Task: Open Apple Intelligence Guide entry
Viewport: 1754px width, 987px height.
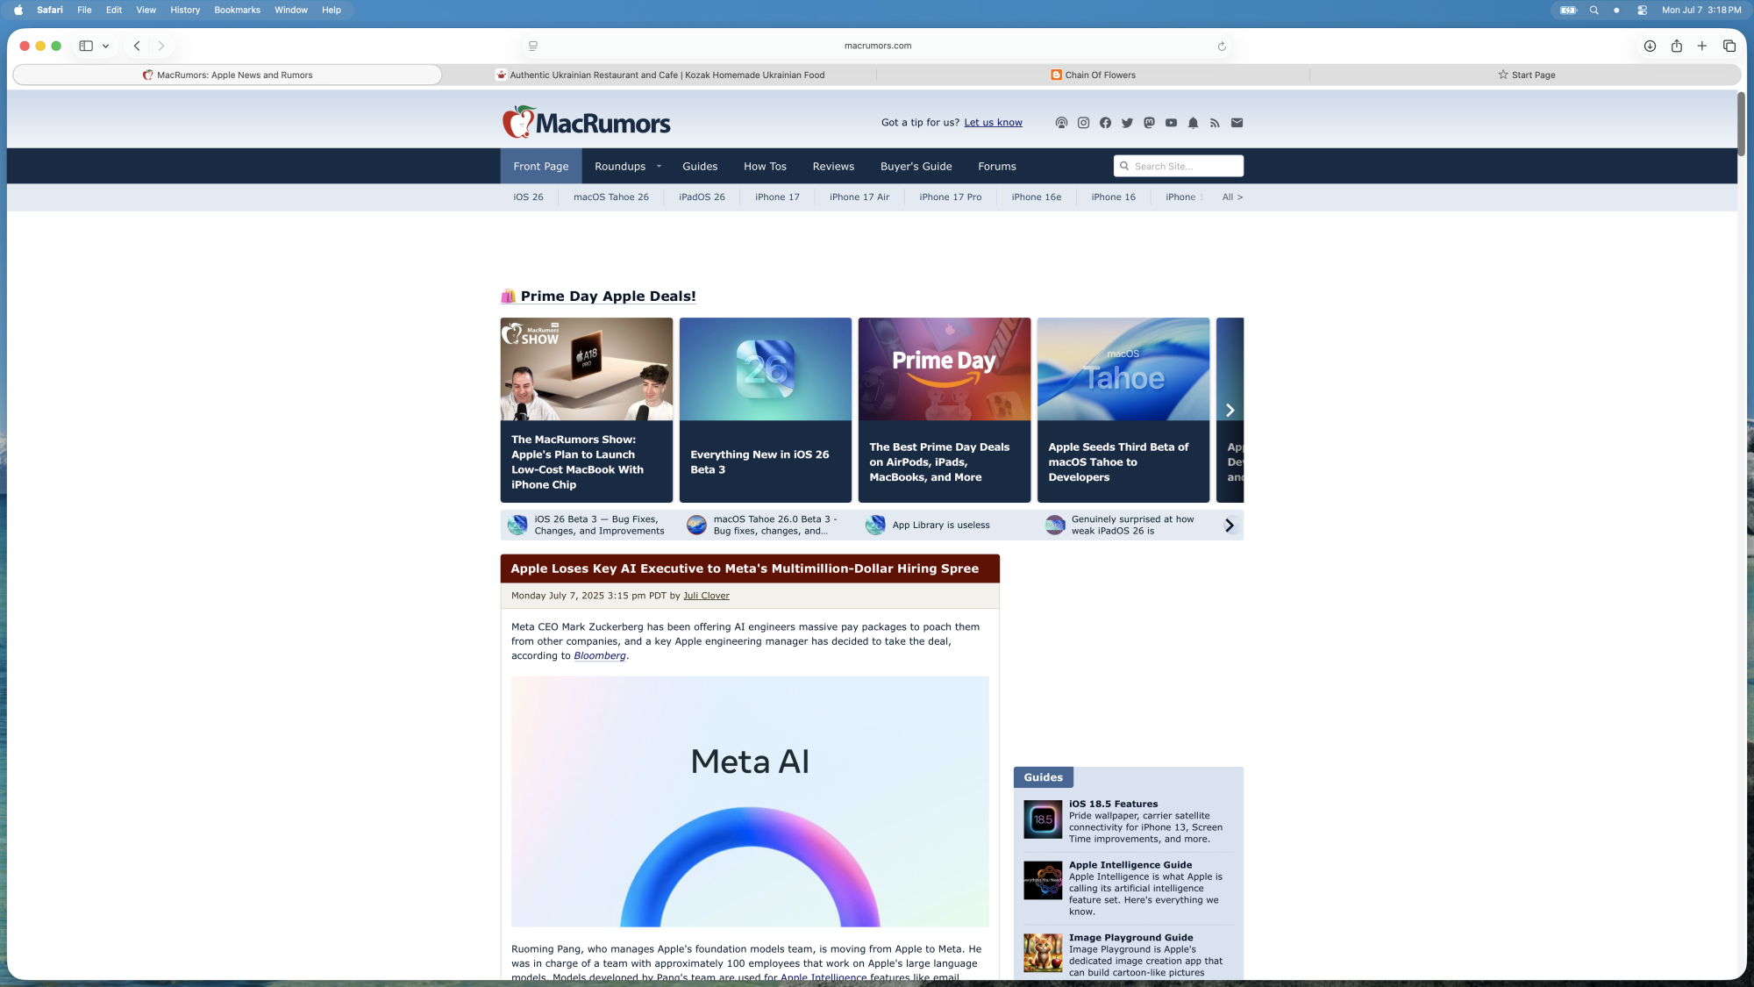Action: 1129,887
